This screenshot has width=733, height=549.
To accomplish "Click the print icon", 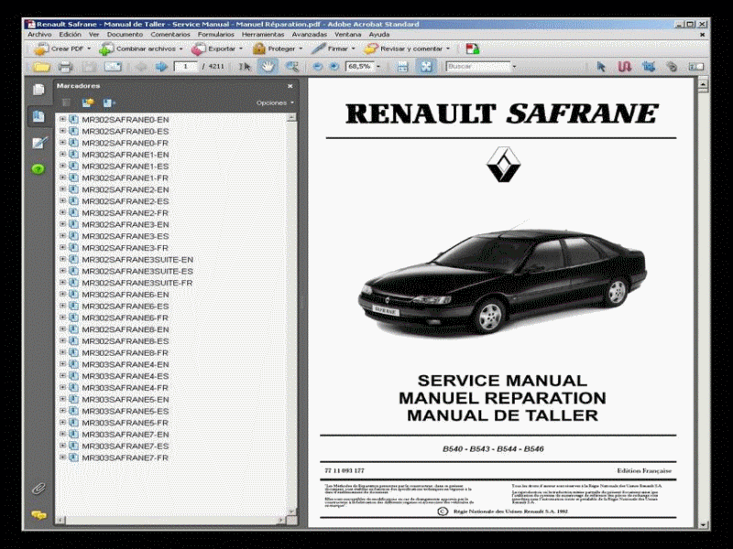I will [x=65, y=67].
